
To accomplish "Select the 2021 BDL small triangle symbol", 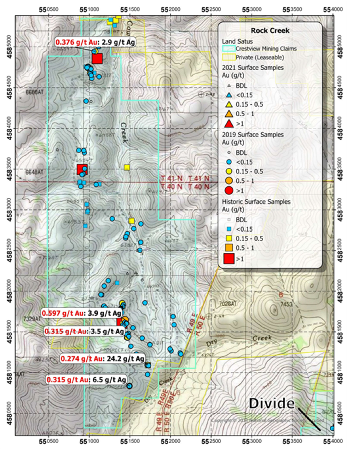I will coord(229,85).
